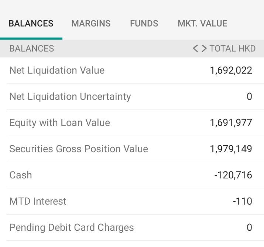Screen dimensions: 264x247
Task: Tap Securities Gross Position Value row
Action: (132, 149)
